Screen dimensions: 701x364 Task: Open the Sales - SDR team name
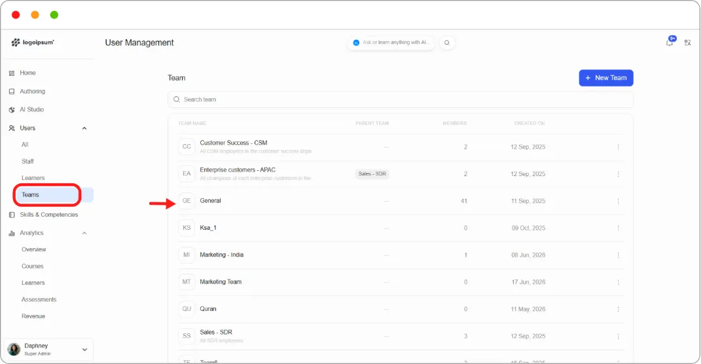[216, 333]
